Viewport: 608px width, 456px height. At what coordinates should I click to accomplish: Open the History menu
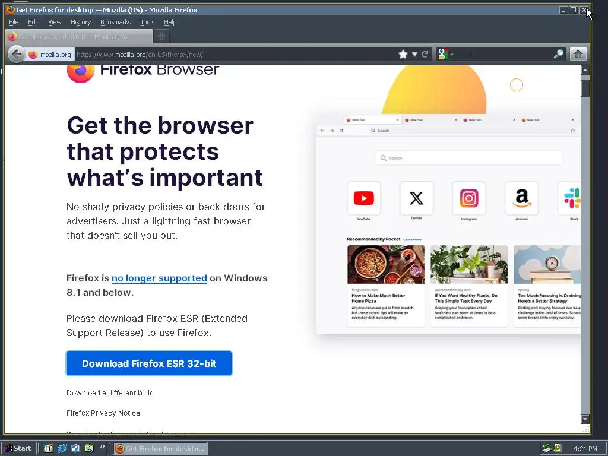pos(81,22)
